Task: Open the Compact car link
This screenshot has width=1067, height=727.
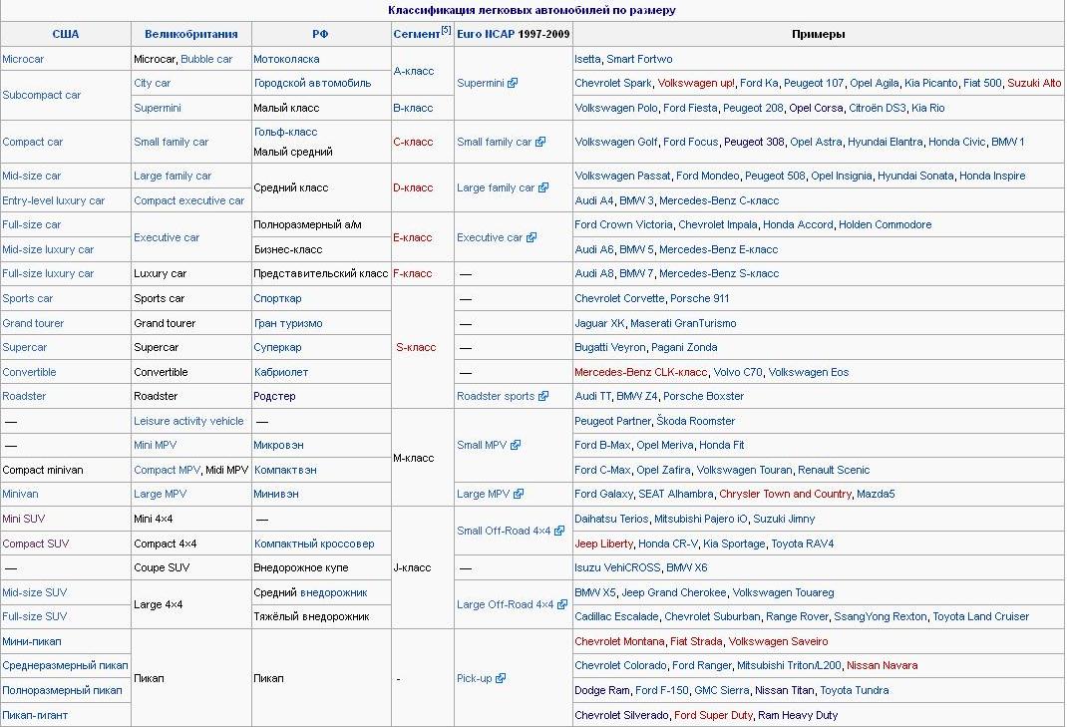Action: 33,142
